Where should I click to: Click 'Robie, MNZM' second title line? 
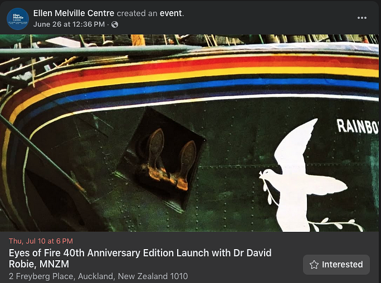click(39, 264)
